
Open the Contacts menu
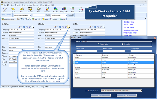click(29, 5)
